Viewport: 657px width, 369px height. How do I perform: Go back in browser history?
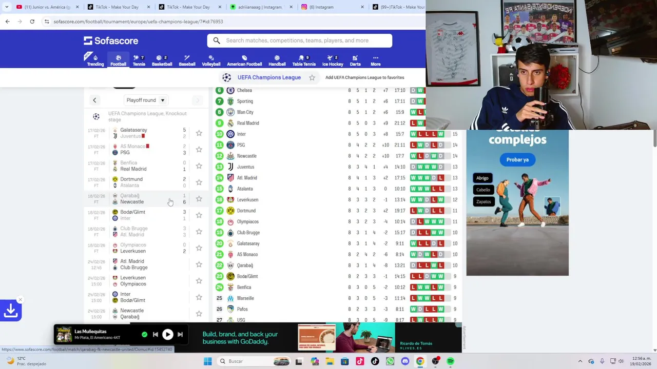(x=7, y=22)
